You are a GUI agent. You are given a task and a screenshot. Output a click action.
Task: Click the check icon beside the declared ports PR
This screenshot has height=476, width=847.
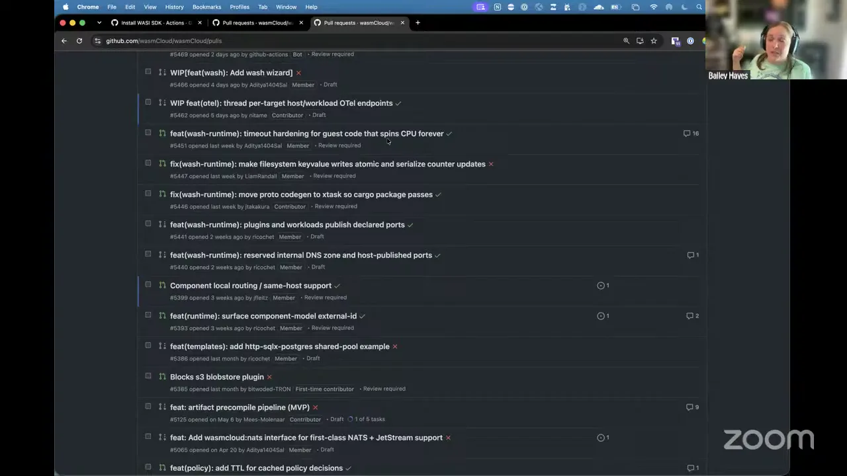410,225
